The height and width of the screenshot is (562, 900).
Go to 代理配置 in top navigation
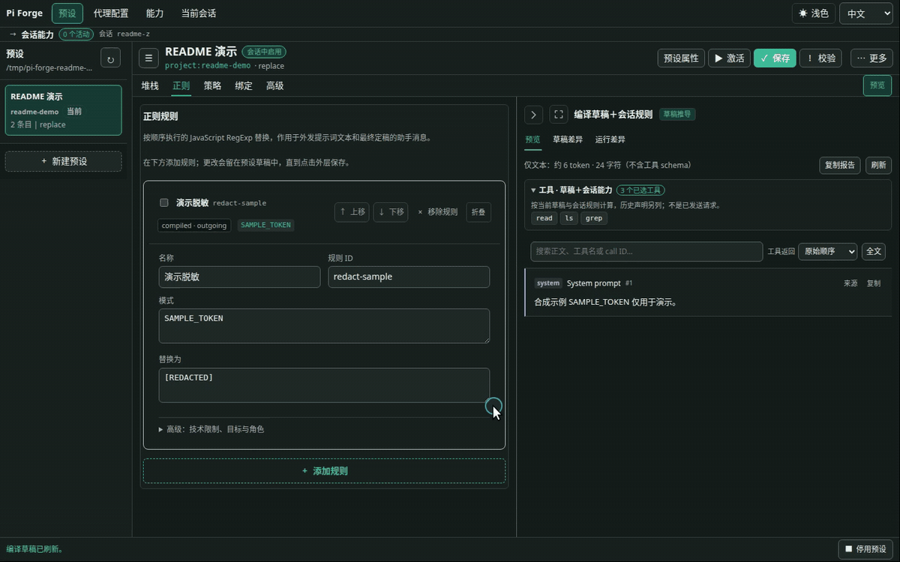111,13
